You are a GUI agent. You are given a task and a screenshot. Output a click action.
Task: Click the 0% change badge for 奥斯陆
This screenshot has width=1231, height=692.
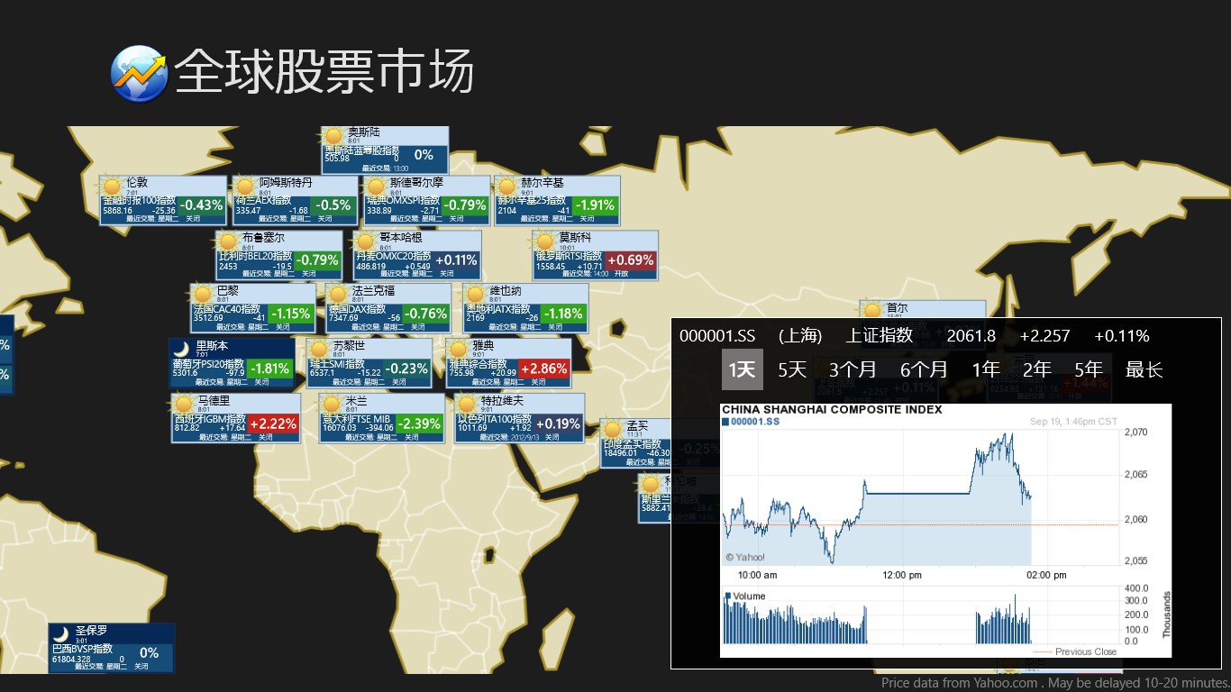tap(424, 155)
